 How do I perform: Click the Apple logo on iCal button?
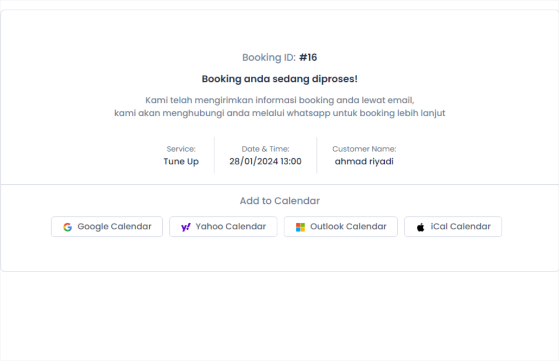(x=420, y=227)
